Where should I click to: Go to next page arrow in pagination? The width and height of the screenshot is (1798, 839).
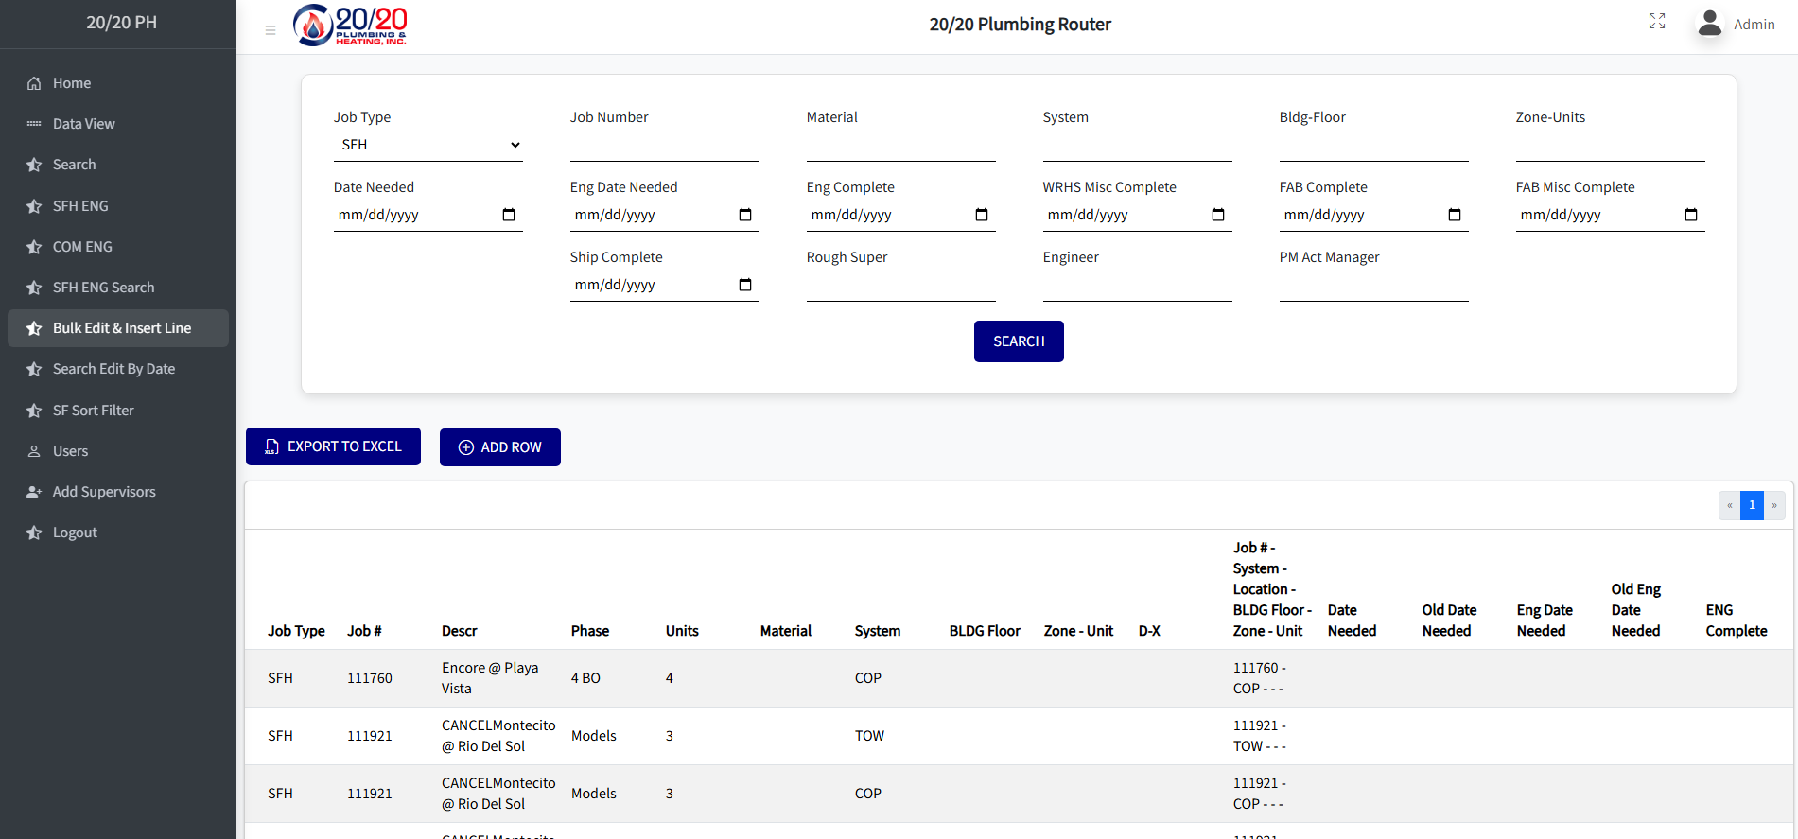pos(1774,505)
